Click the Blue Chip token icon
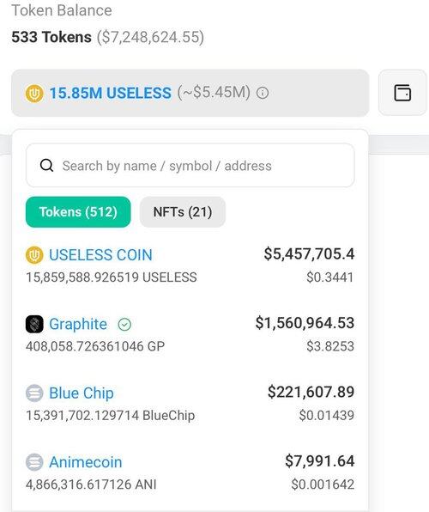 click(x=34, y=393)
